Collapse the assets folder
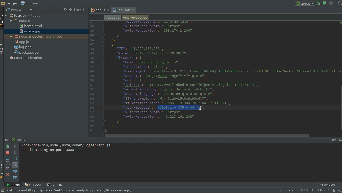 11,21
